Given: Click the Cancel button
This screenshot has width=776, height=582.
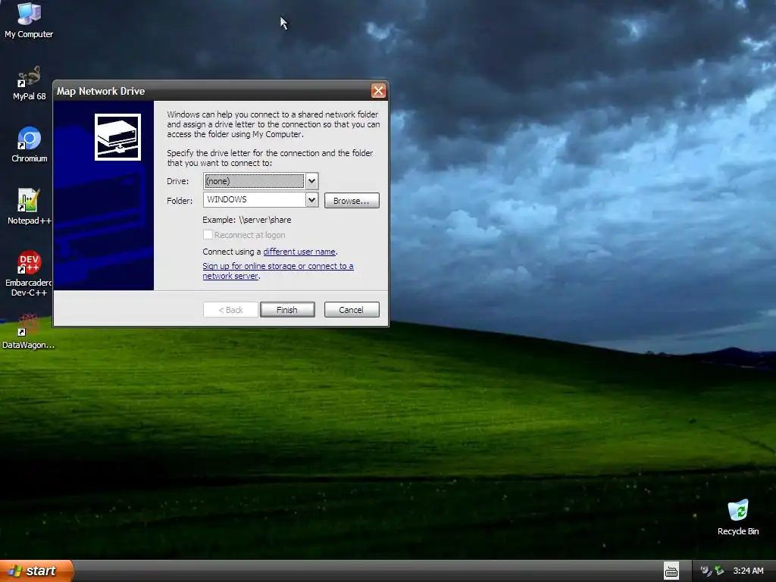Looking at the screenshot, I should coord(352,310).
